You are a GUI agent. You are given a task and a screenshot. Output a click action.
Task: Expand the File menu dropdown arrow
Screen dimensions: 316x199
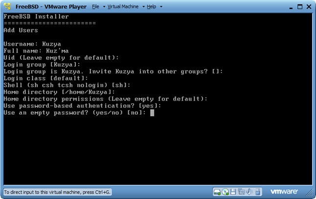click(103, 7)
